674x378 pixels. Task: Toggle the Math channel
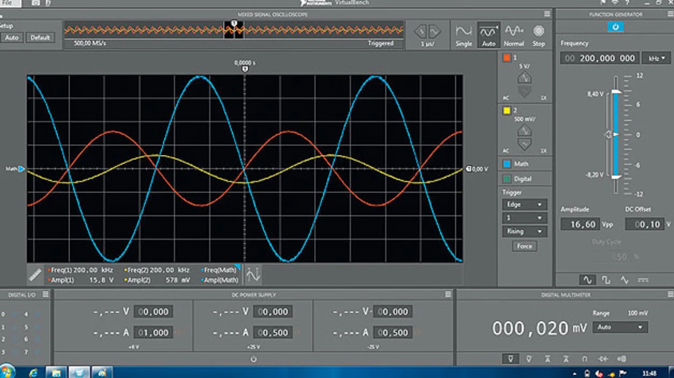[x=507, y=164]
